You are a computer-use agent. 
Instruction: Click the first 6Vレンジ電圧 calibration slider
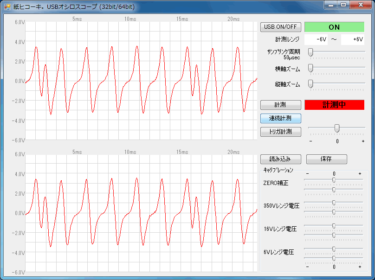tap(334, 249)
